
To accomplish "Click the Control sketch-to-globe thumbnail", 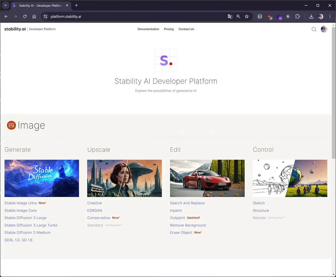I will tap(290, 178).
